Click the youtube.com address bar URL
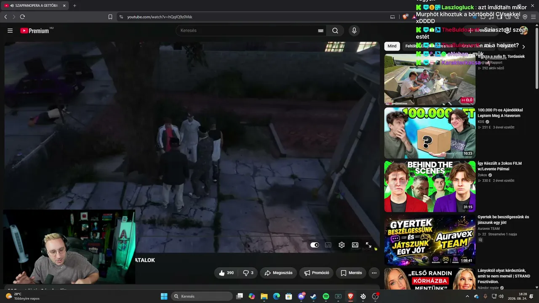This screenshot has height=303, width=539. tap(160, 17)
